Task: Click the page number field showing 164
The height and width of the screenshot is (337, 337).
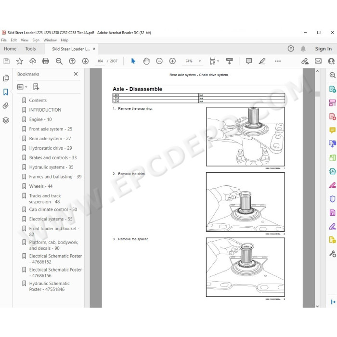Action: (x=100, y=61)
